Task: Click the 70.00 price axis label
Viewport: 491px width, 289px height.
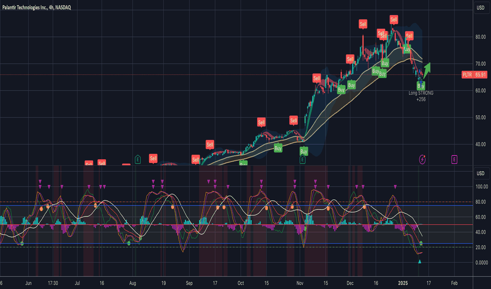Action: coord(480,64)
